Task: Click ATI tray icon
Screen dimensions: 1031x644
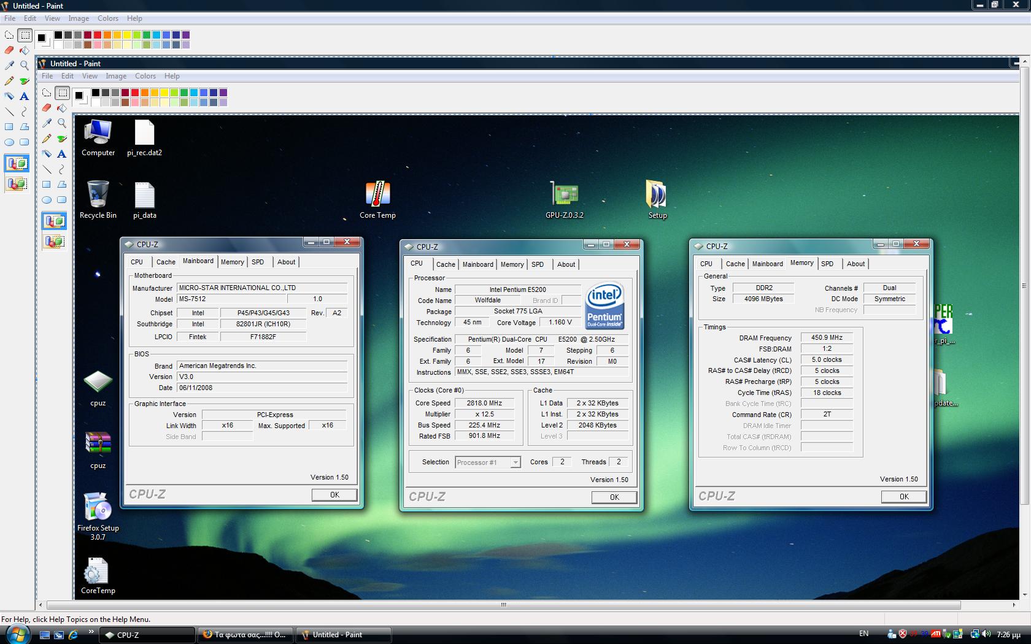Action: [x=936, y=634]
